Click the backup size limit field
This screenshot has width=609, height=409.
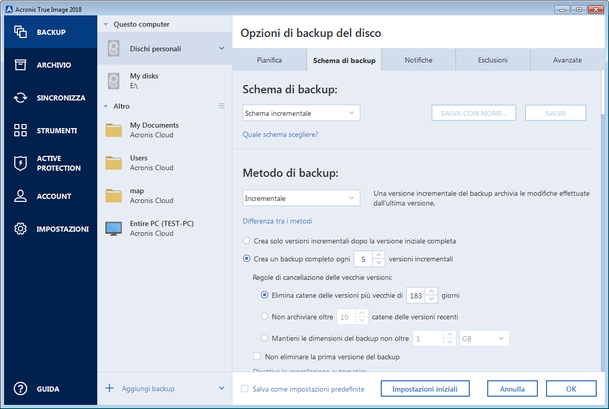click(x=428, y=339)
